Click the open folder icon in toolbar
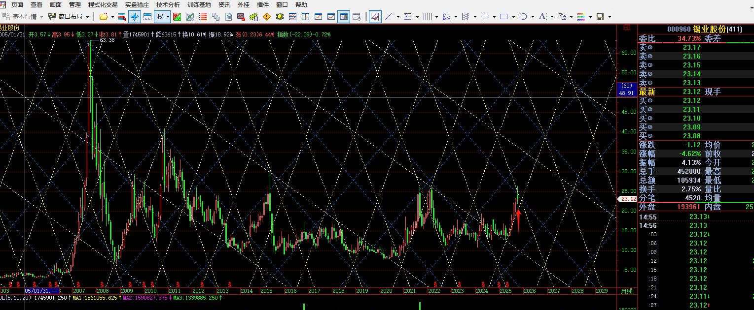Image resolution: width=754 pixels, height=310 pixels. click(104, 17)
